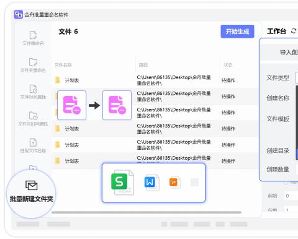
Task: Click the 起始 field showing 0
Action: [x=291, y=196]
